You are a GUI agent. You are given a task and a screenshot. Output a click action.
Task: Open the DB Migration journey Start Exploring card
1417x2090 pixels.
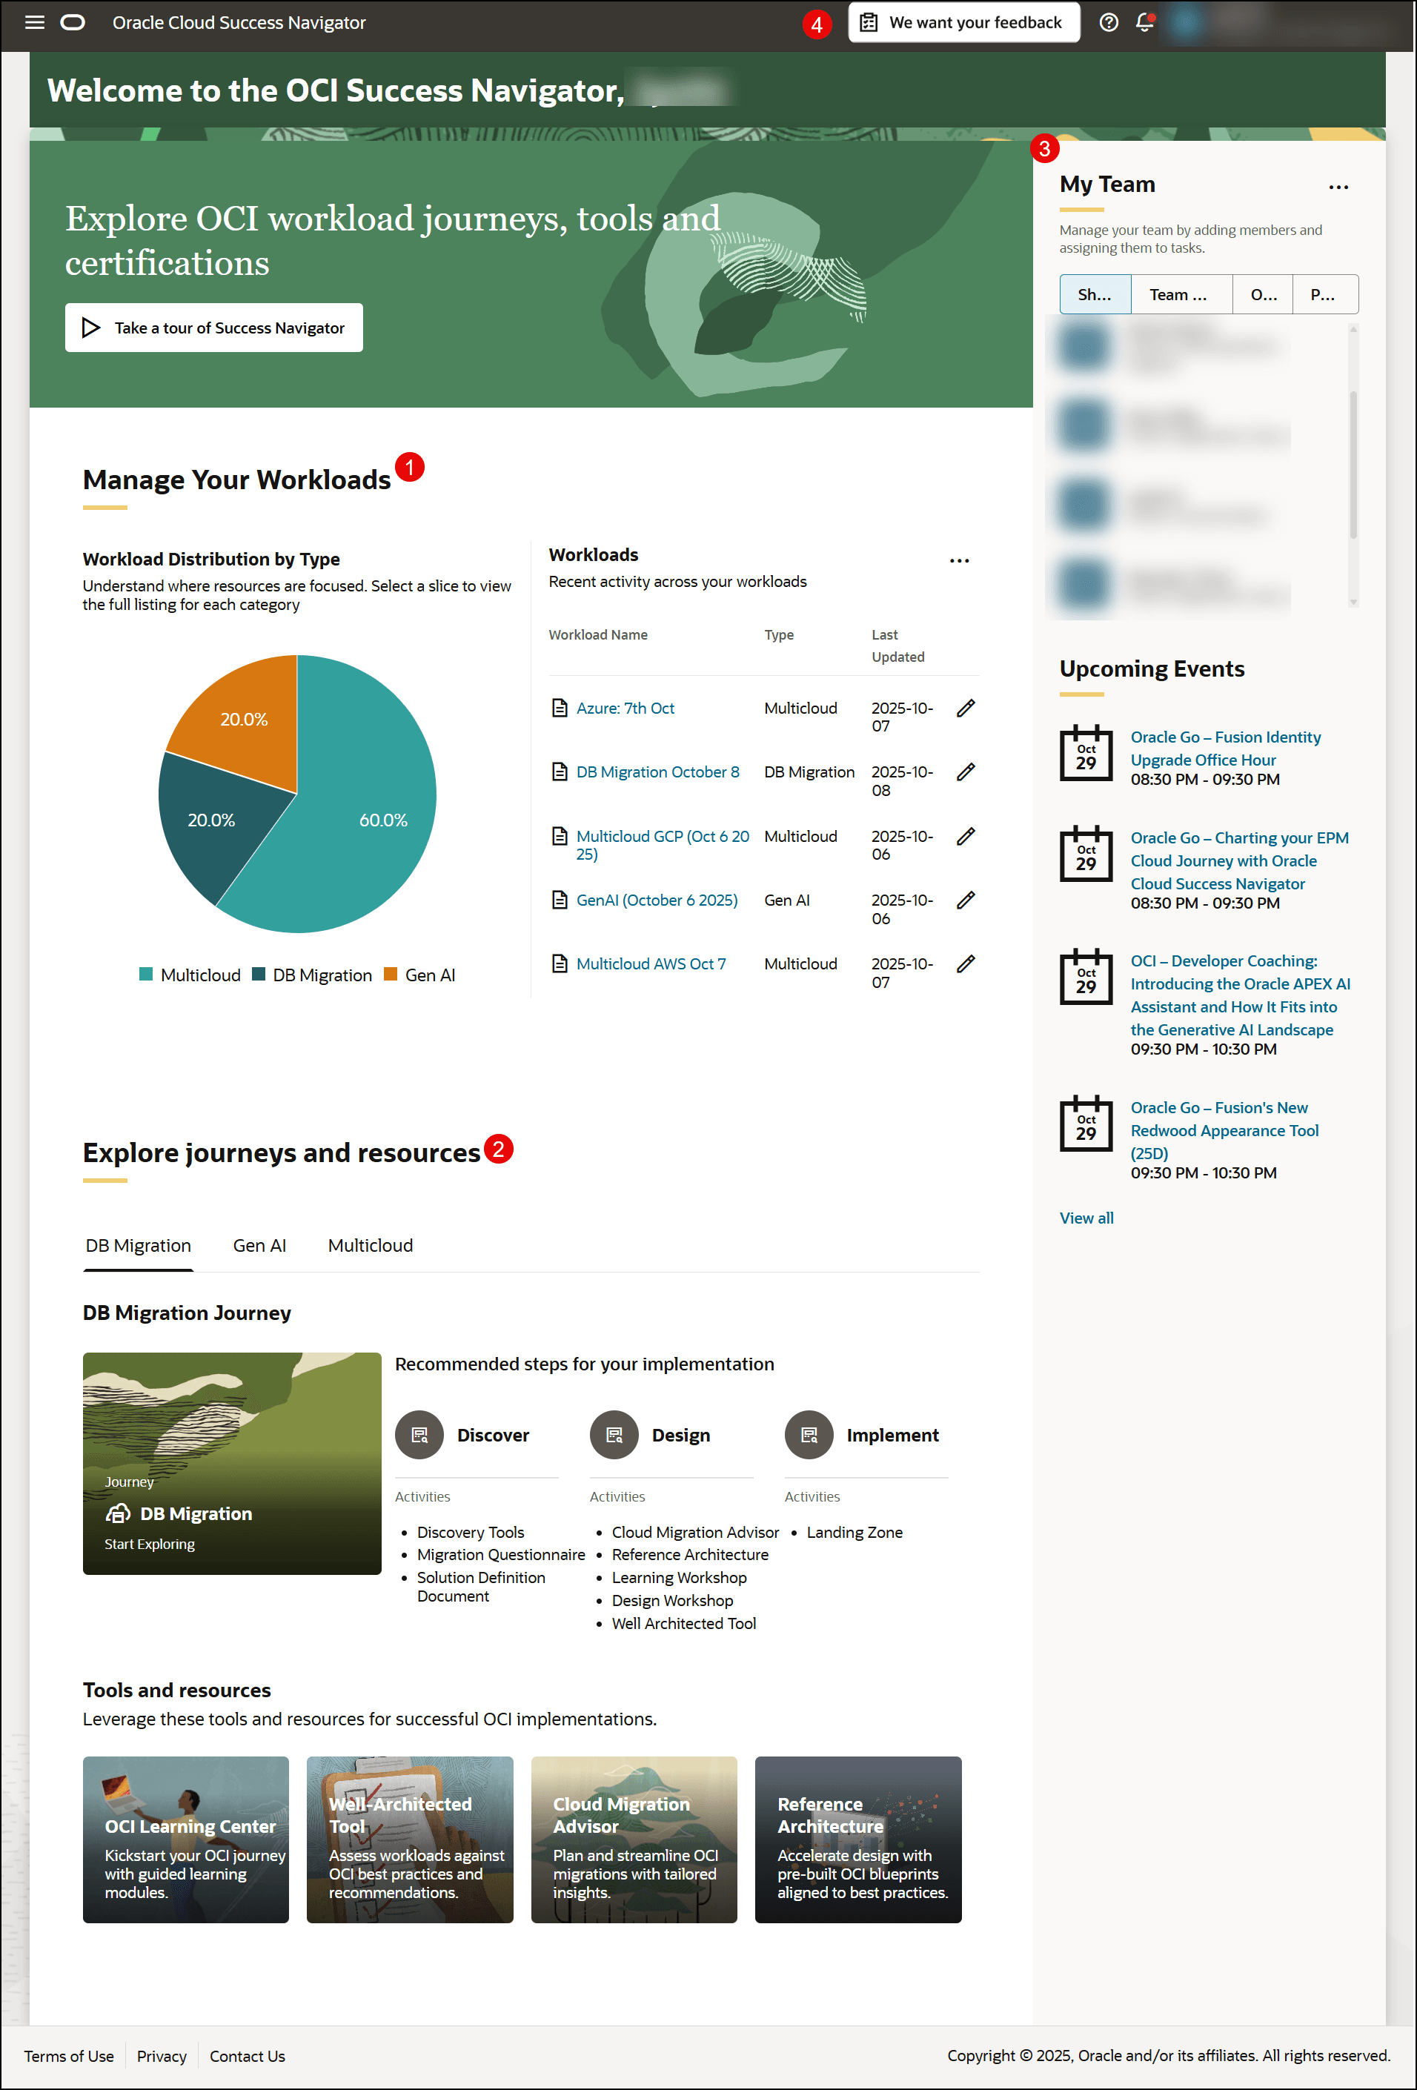[x=231, y=1464]
